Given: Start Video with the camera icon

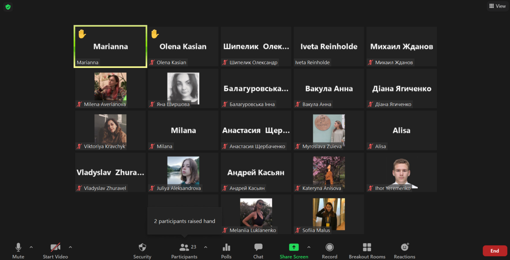Looking at the screenshot, I should (55, 251).
